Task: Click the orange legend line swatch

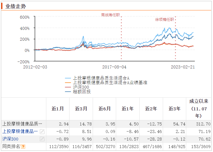Action: coord(68,83)
